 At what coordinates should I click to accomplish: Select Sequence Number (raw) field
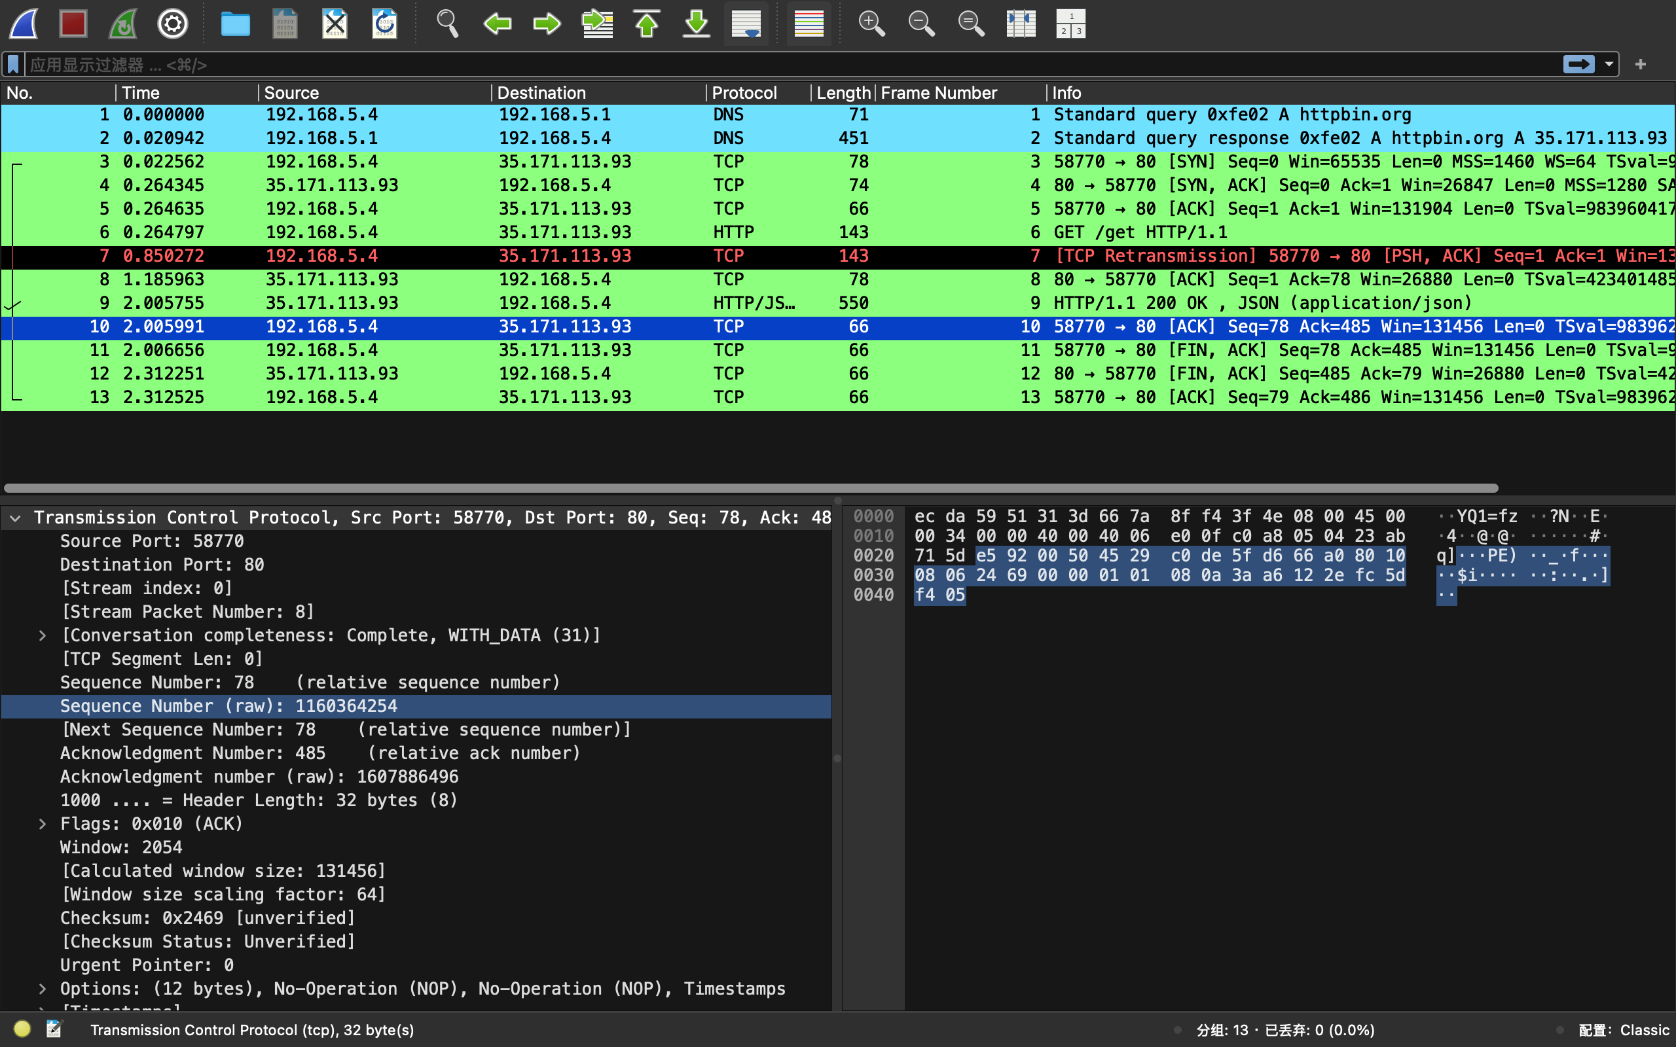tap(416, 706)
